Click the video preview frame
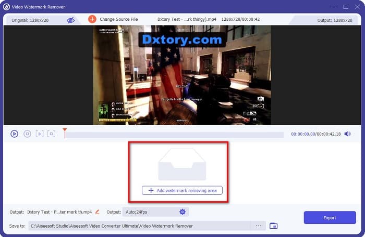The image size is (365, 237). 182,75
